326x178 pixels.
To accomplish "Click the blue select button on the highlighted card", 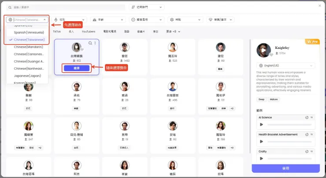I will point(77,68).
